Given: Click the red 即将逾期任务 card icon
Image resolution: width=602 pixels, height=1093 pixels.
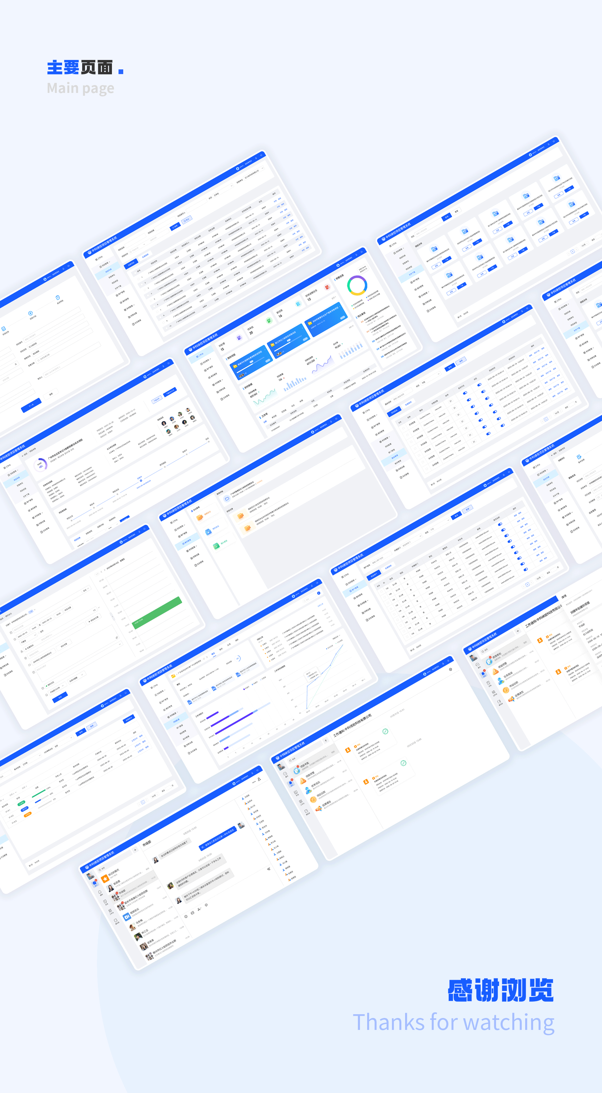Looking at the screenshot, I should [327, 287].
